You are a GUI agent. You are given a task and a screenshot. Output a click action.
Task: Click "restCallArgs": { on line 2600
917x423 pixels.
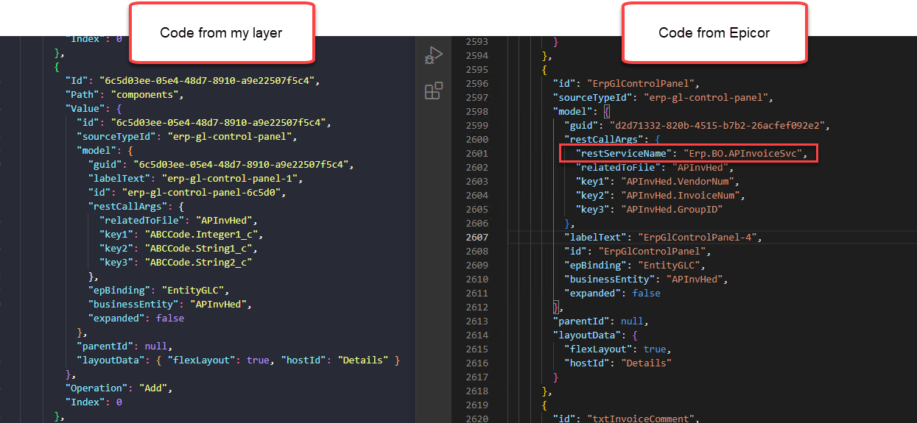point(611,139)
